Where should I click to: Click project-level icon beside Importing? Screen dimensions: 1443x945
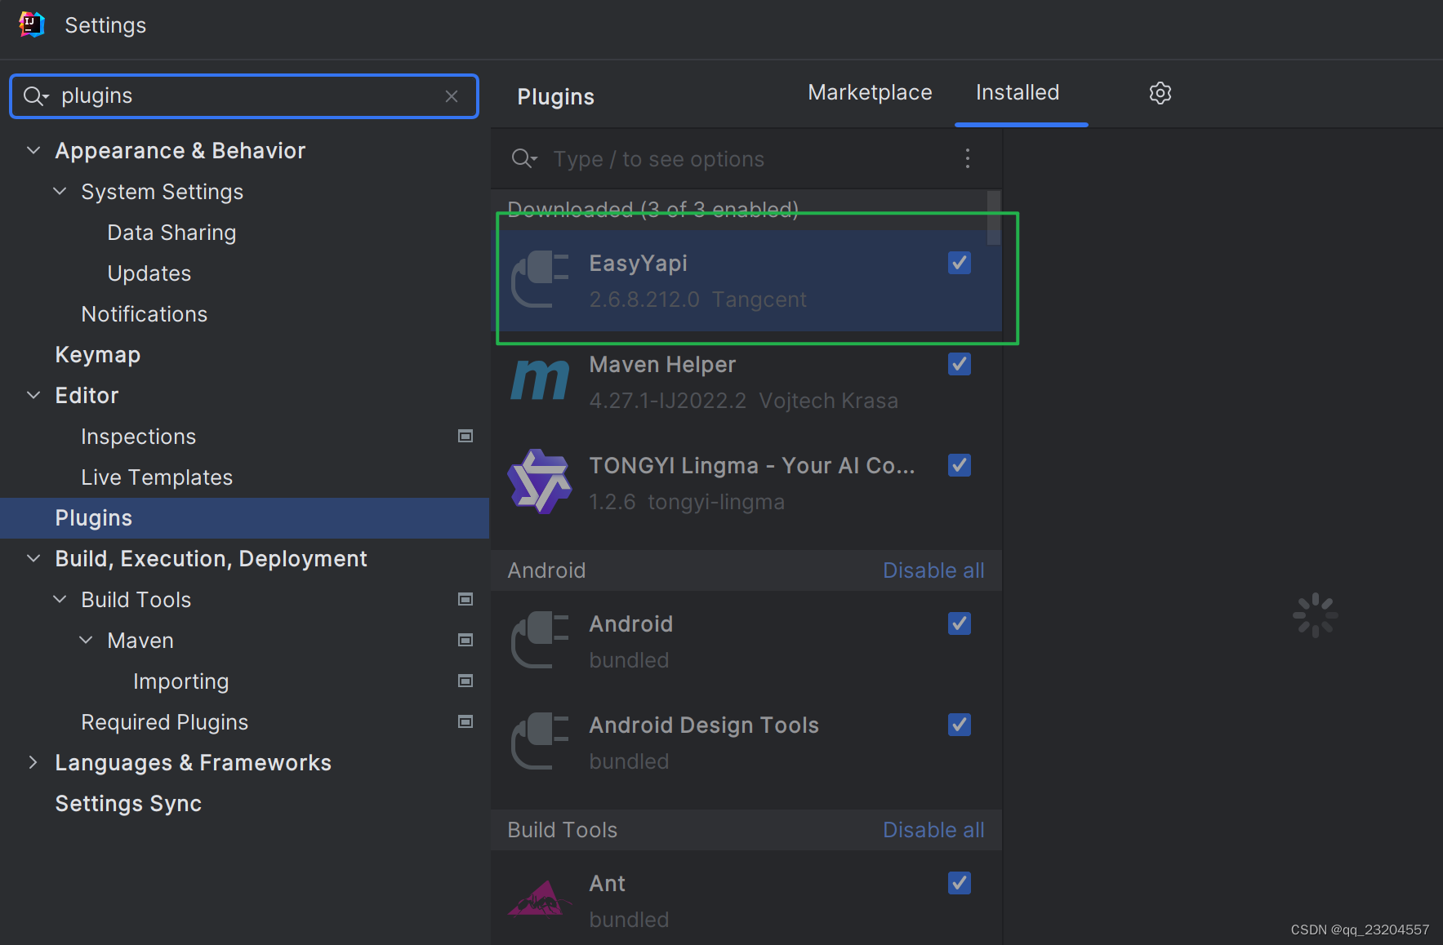click(465, 681)
